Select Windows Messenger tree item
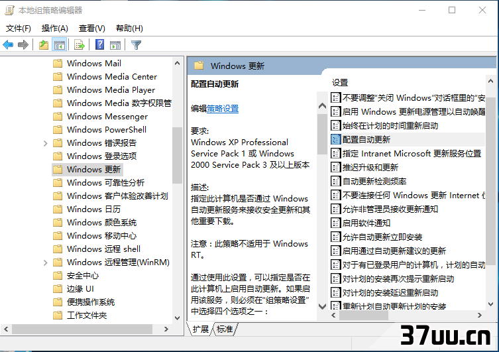 click(107, 117)
